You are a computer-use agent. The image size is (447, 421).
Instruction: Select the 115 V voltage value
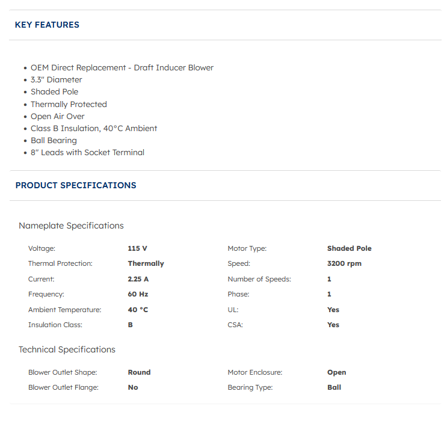[x=137, y=248]
